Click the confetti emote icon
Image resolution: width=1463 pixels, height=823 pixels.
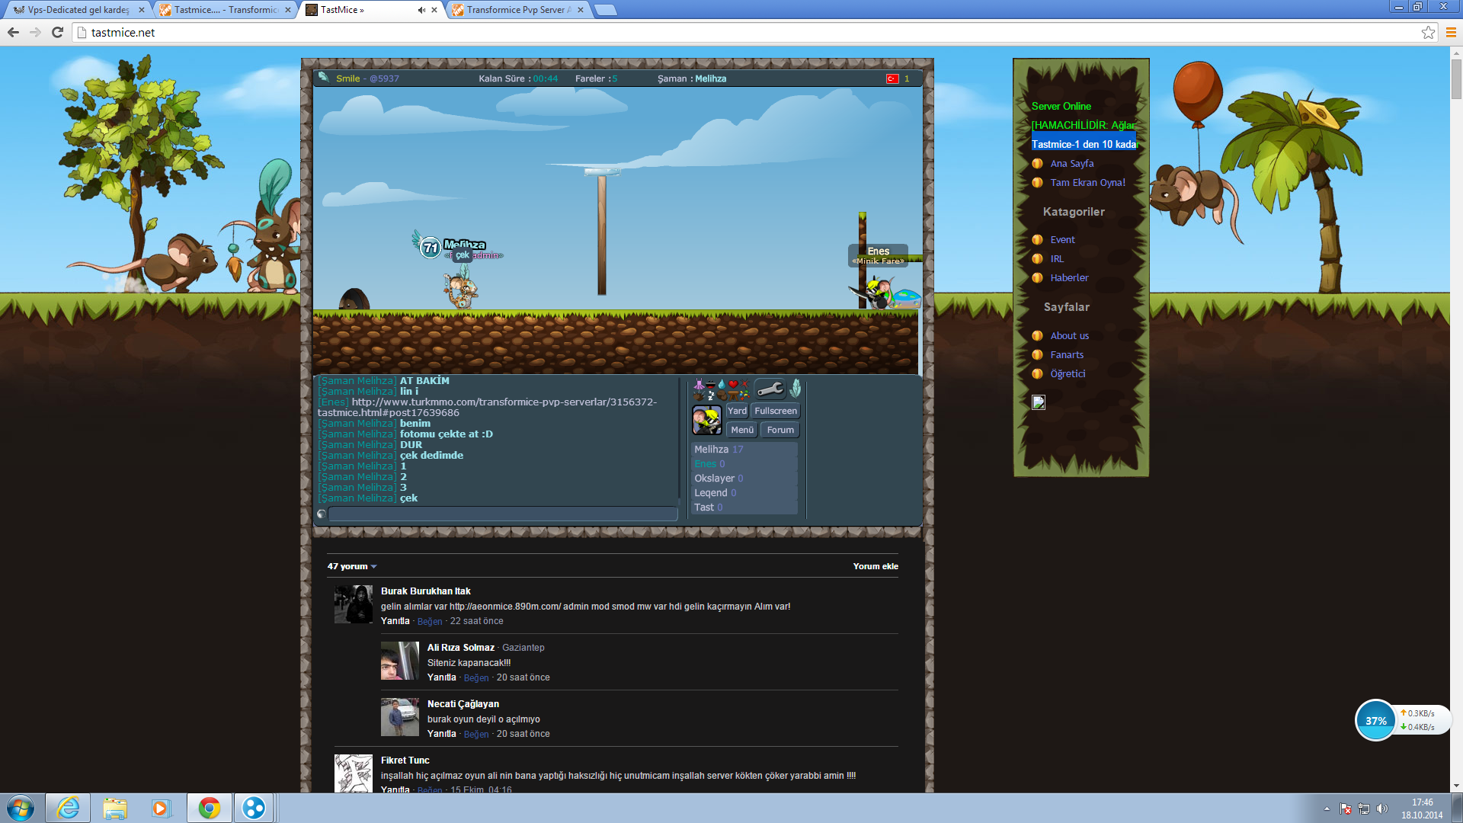coord(744,395)
